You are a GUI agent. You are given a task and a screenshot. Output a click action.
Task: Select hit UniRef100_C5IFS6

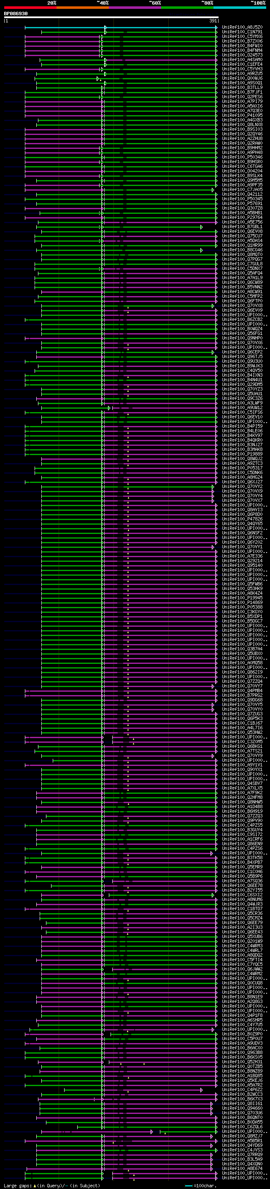[x=242, y=413]
